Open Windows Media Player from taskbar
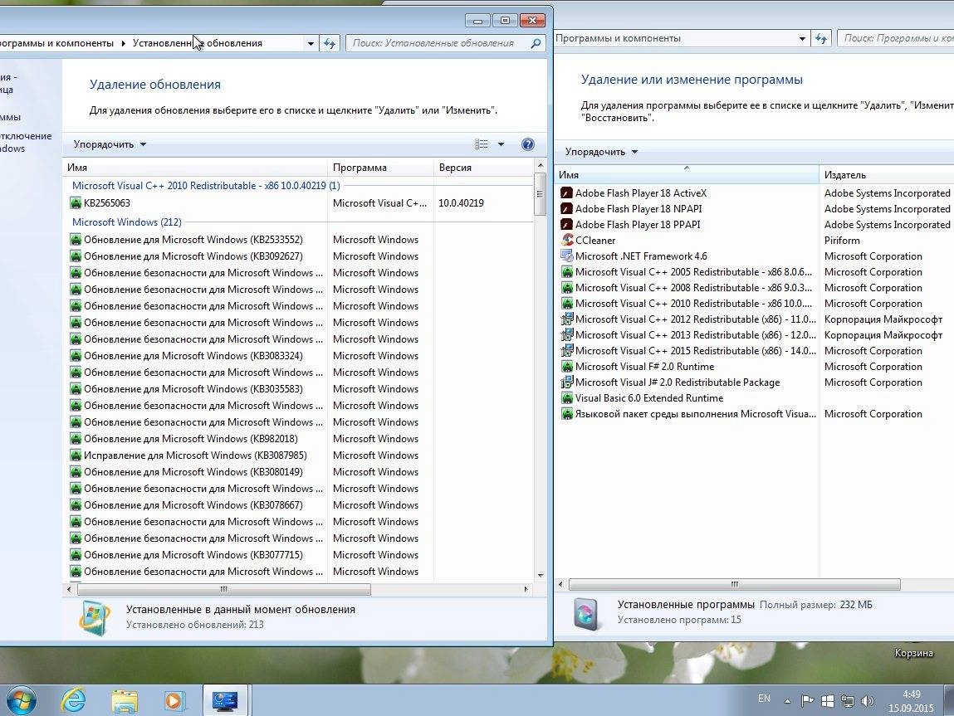 [x=174, y=701]
